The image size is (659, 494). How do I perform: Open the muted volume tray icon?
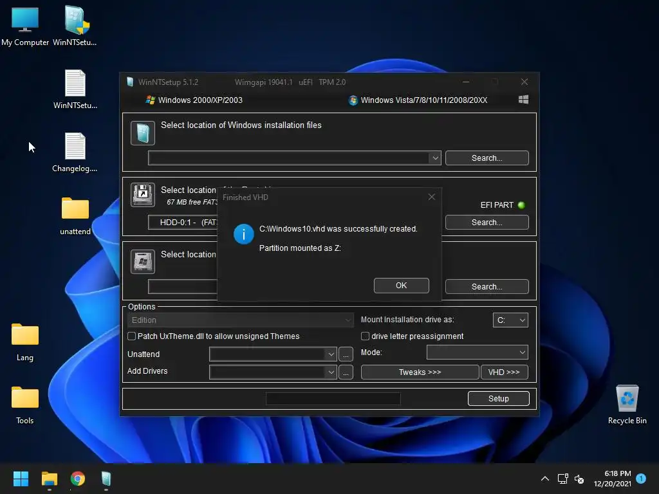tap(579, 479)
